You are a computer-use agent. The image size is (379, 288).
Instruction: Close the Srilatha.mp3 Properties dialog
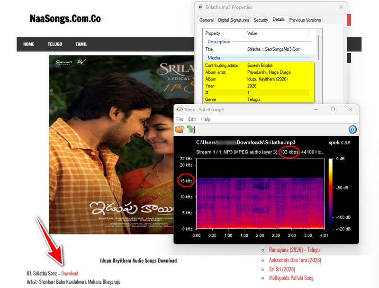tap(341, 7)
